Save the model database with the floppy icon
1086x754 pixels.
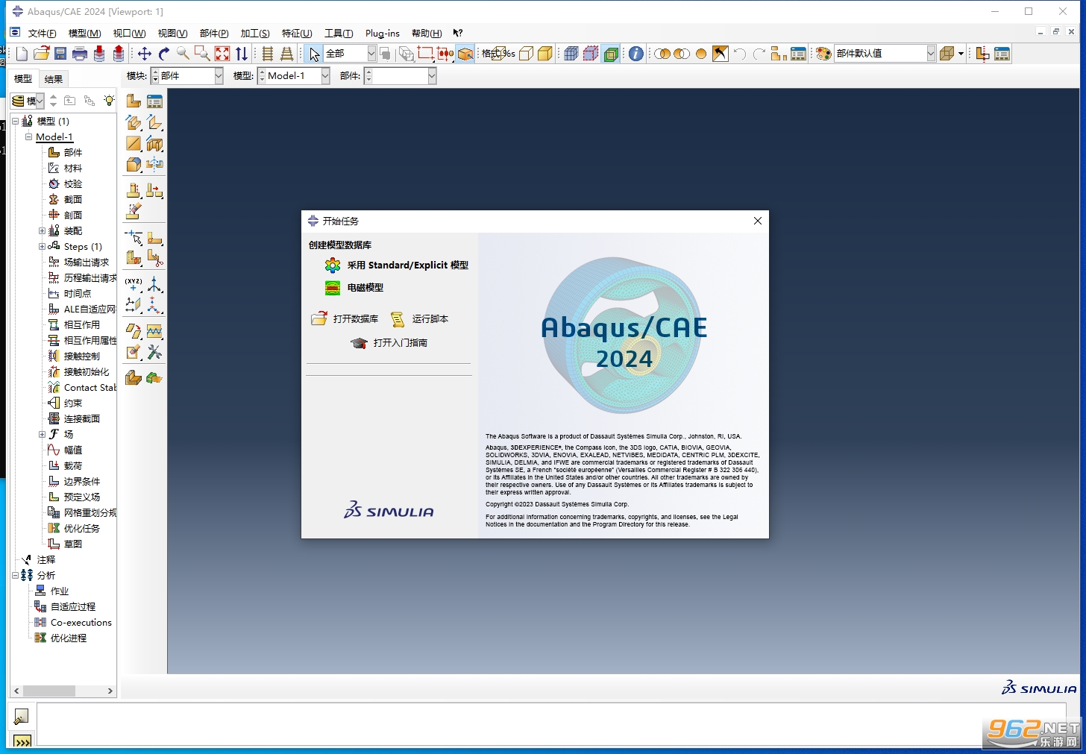pos(60,54)
